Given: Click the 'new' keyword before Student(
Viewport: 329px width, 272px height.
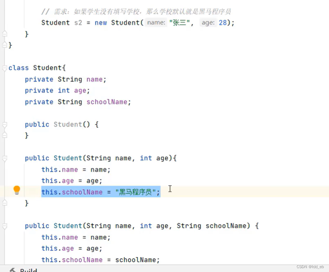Looking at the screenshot, I should [101, 22].
